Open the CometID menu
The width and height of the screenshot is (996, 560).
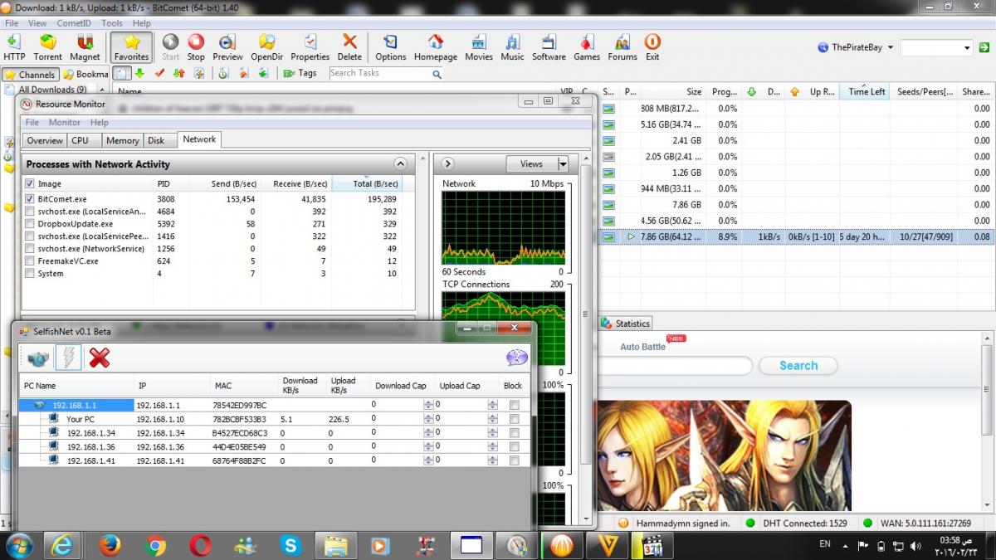(74, 23)
